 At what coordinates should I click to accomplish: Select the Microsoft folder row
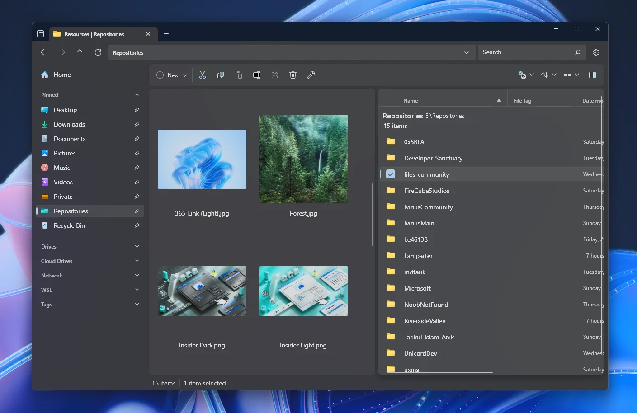coord(492,288)
